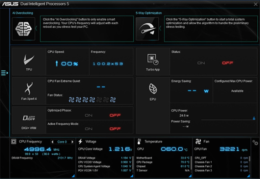Viewport: 260px width, 179px height.
Task: Expand the Voltage panel corner arrow
Action: pyautogui.click(x=132, y=176)
